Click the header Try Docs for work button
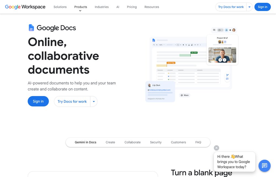 tap(231, 7)
